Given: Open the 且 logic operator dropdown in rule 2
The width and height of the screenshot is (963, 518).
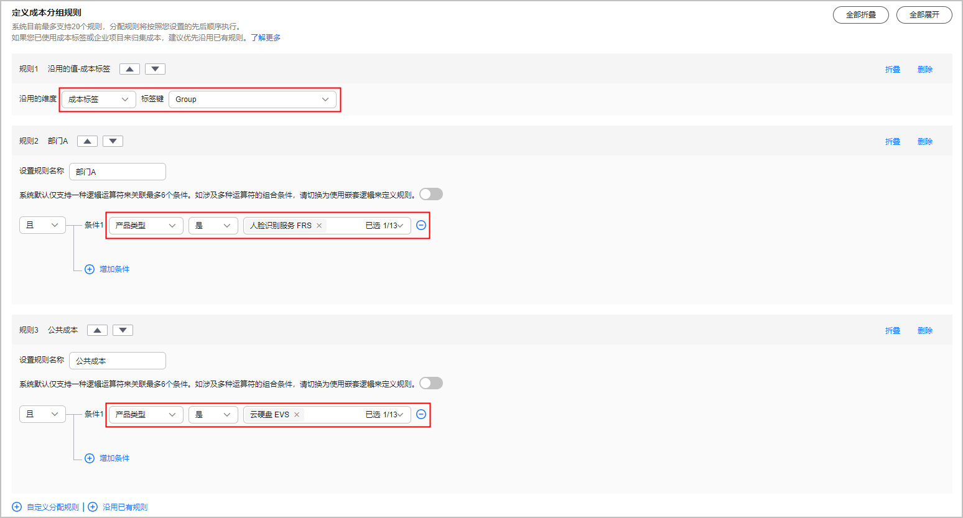Looking at the screenshot, I should pyautogui.click(x=42, y=225).
